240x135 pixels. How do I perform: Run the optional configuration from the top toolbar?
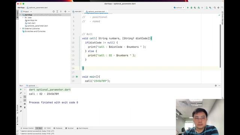point(188,7)
